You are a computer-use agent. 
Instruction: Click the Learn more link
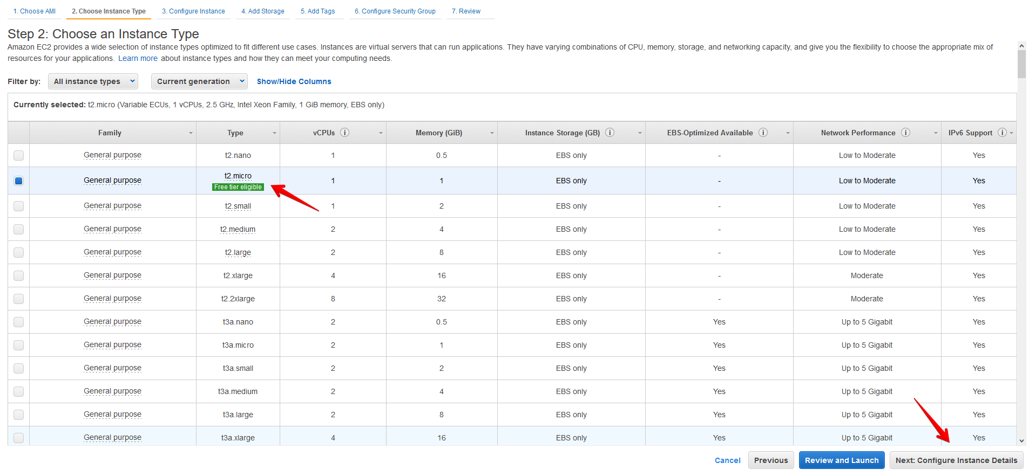[x=138, y=58]
